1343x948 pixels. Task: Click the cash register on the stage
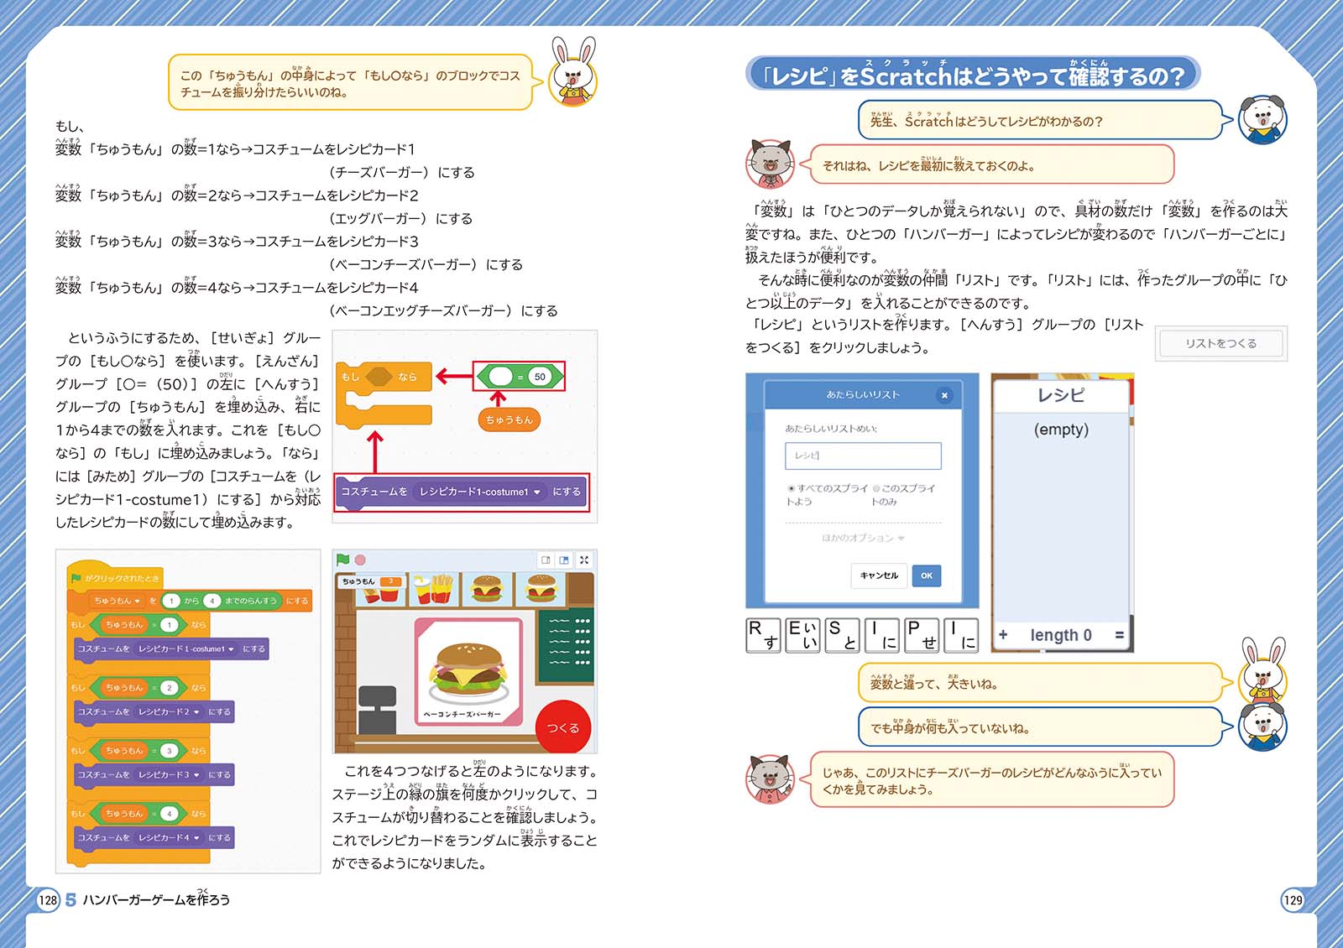click(x=377, y=710)
